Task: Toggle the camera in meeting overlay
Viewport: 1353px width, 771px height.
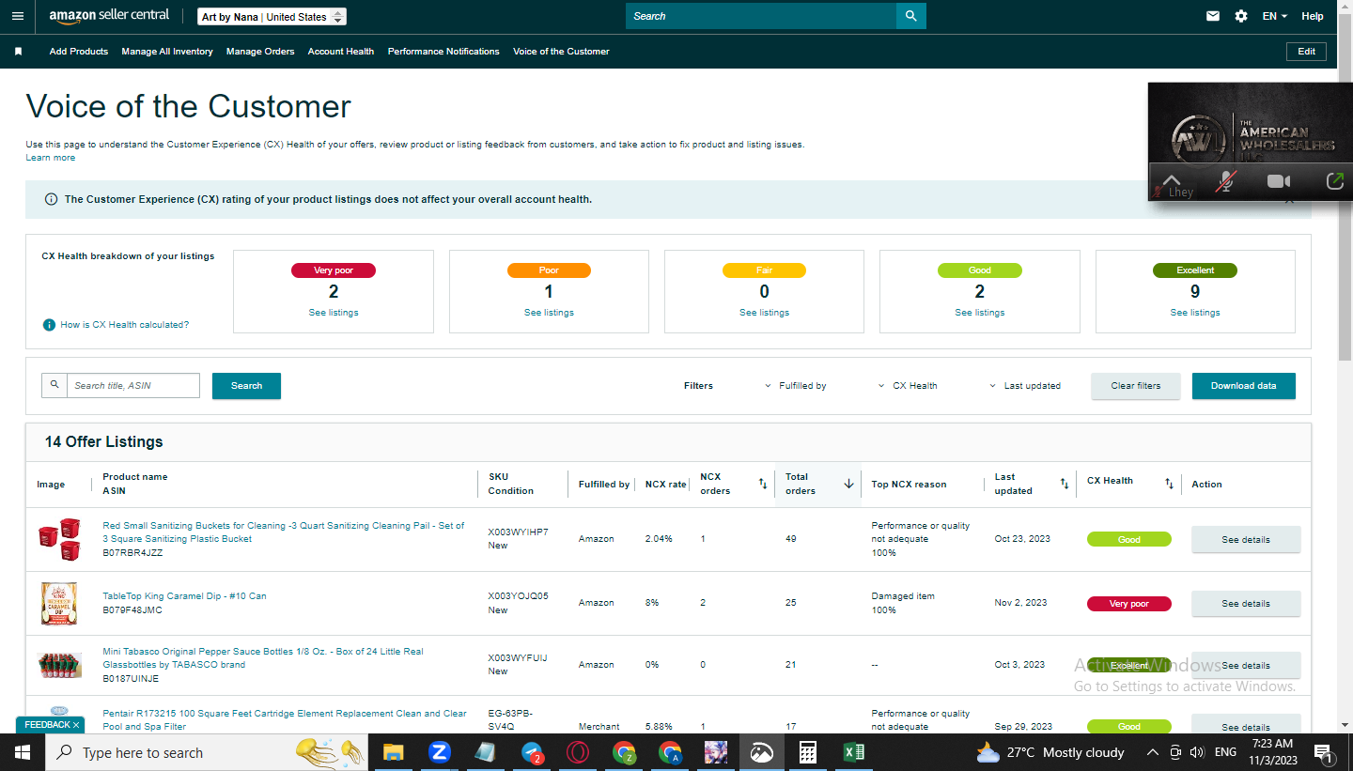Action: (1278, 181)
